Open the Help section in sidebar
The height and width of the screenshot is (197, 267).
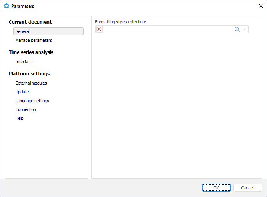click(x=19, y=118)
